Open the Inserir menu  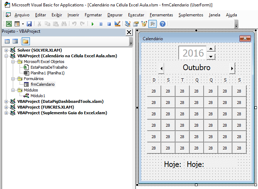coord(73,15)
